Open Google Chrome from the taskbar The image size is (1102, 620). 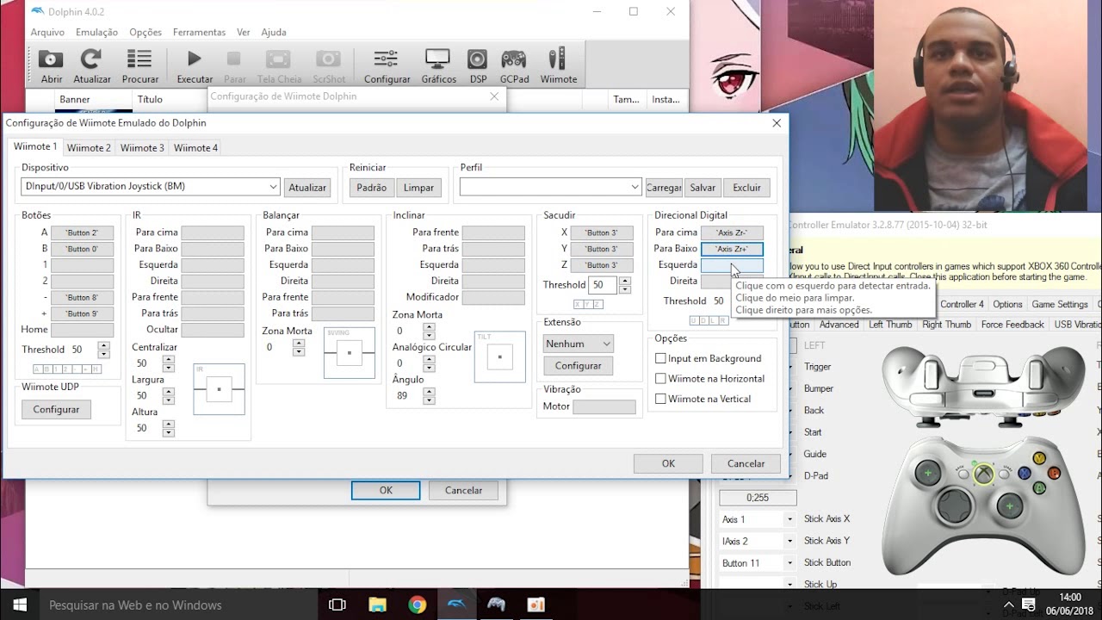pyautogui.click(x=417, y=604)
